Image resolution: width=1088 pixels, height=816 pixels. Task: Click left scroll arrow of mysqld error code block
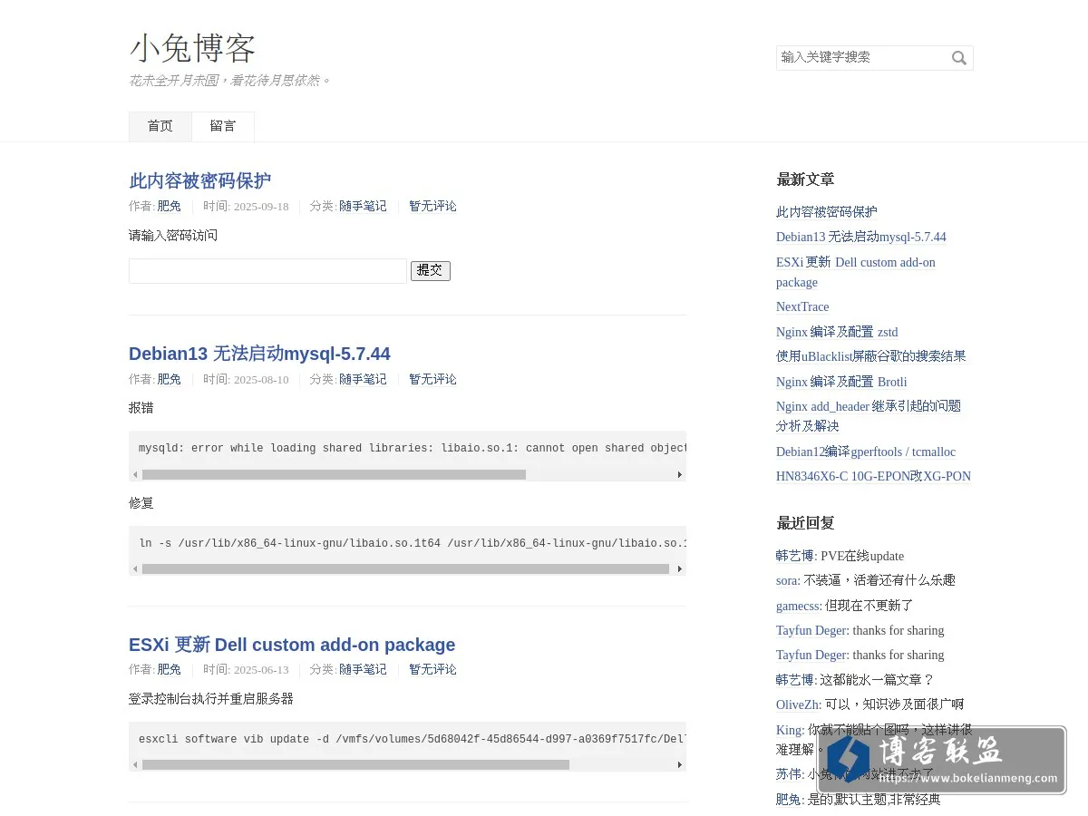point(135,474)
